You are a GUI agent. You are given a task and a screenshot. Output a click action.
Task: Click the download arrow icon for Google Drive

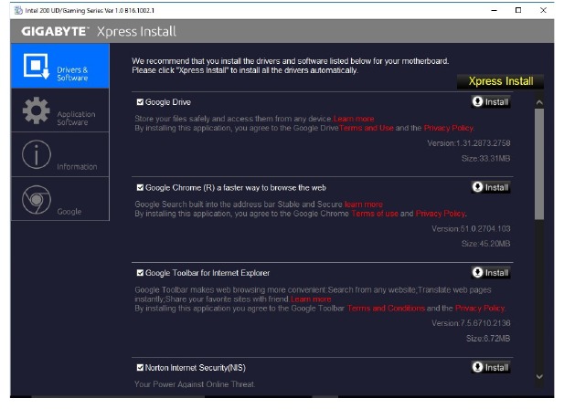478,102
